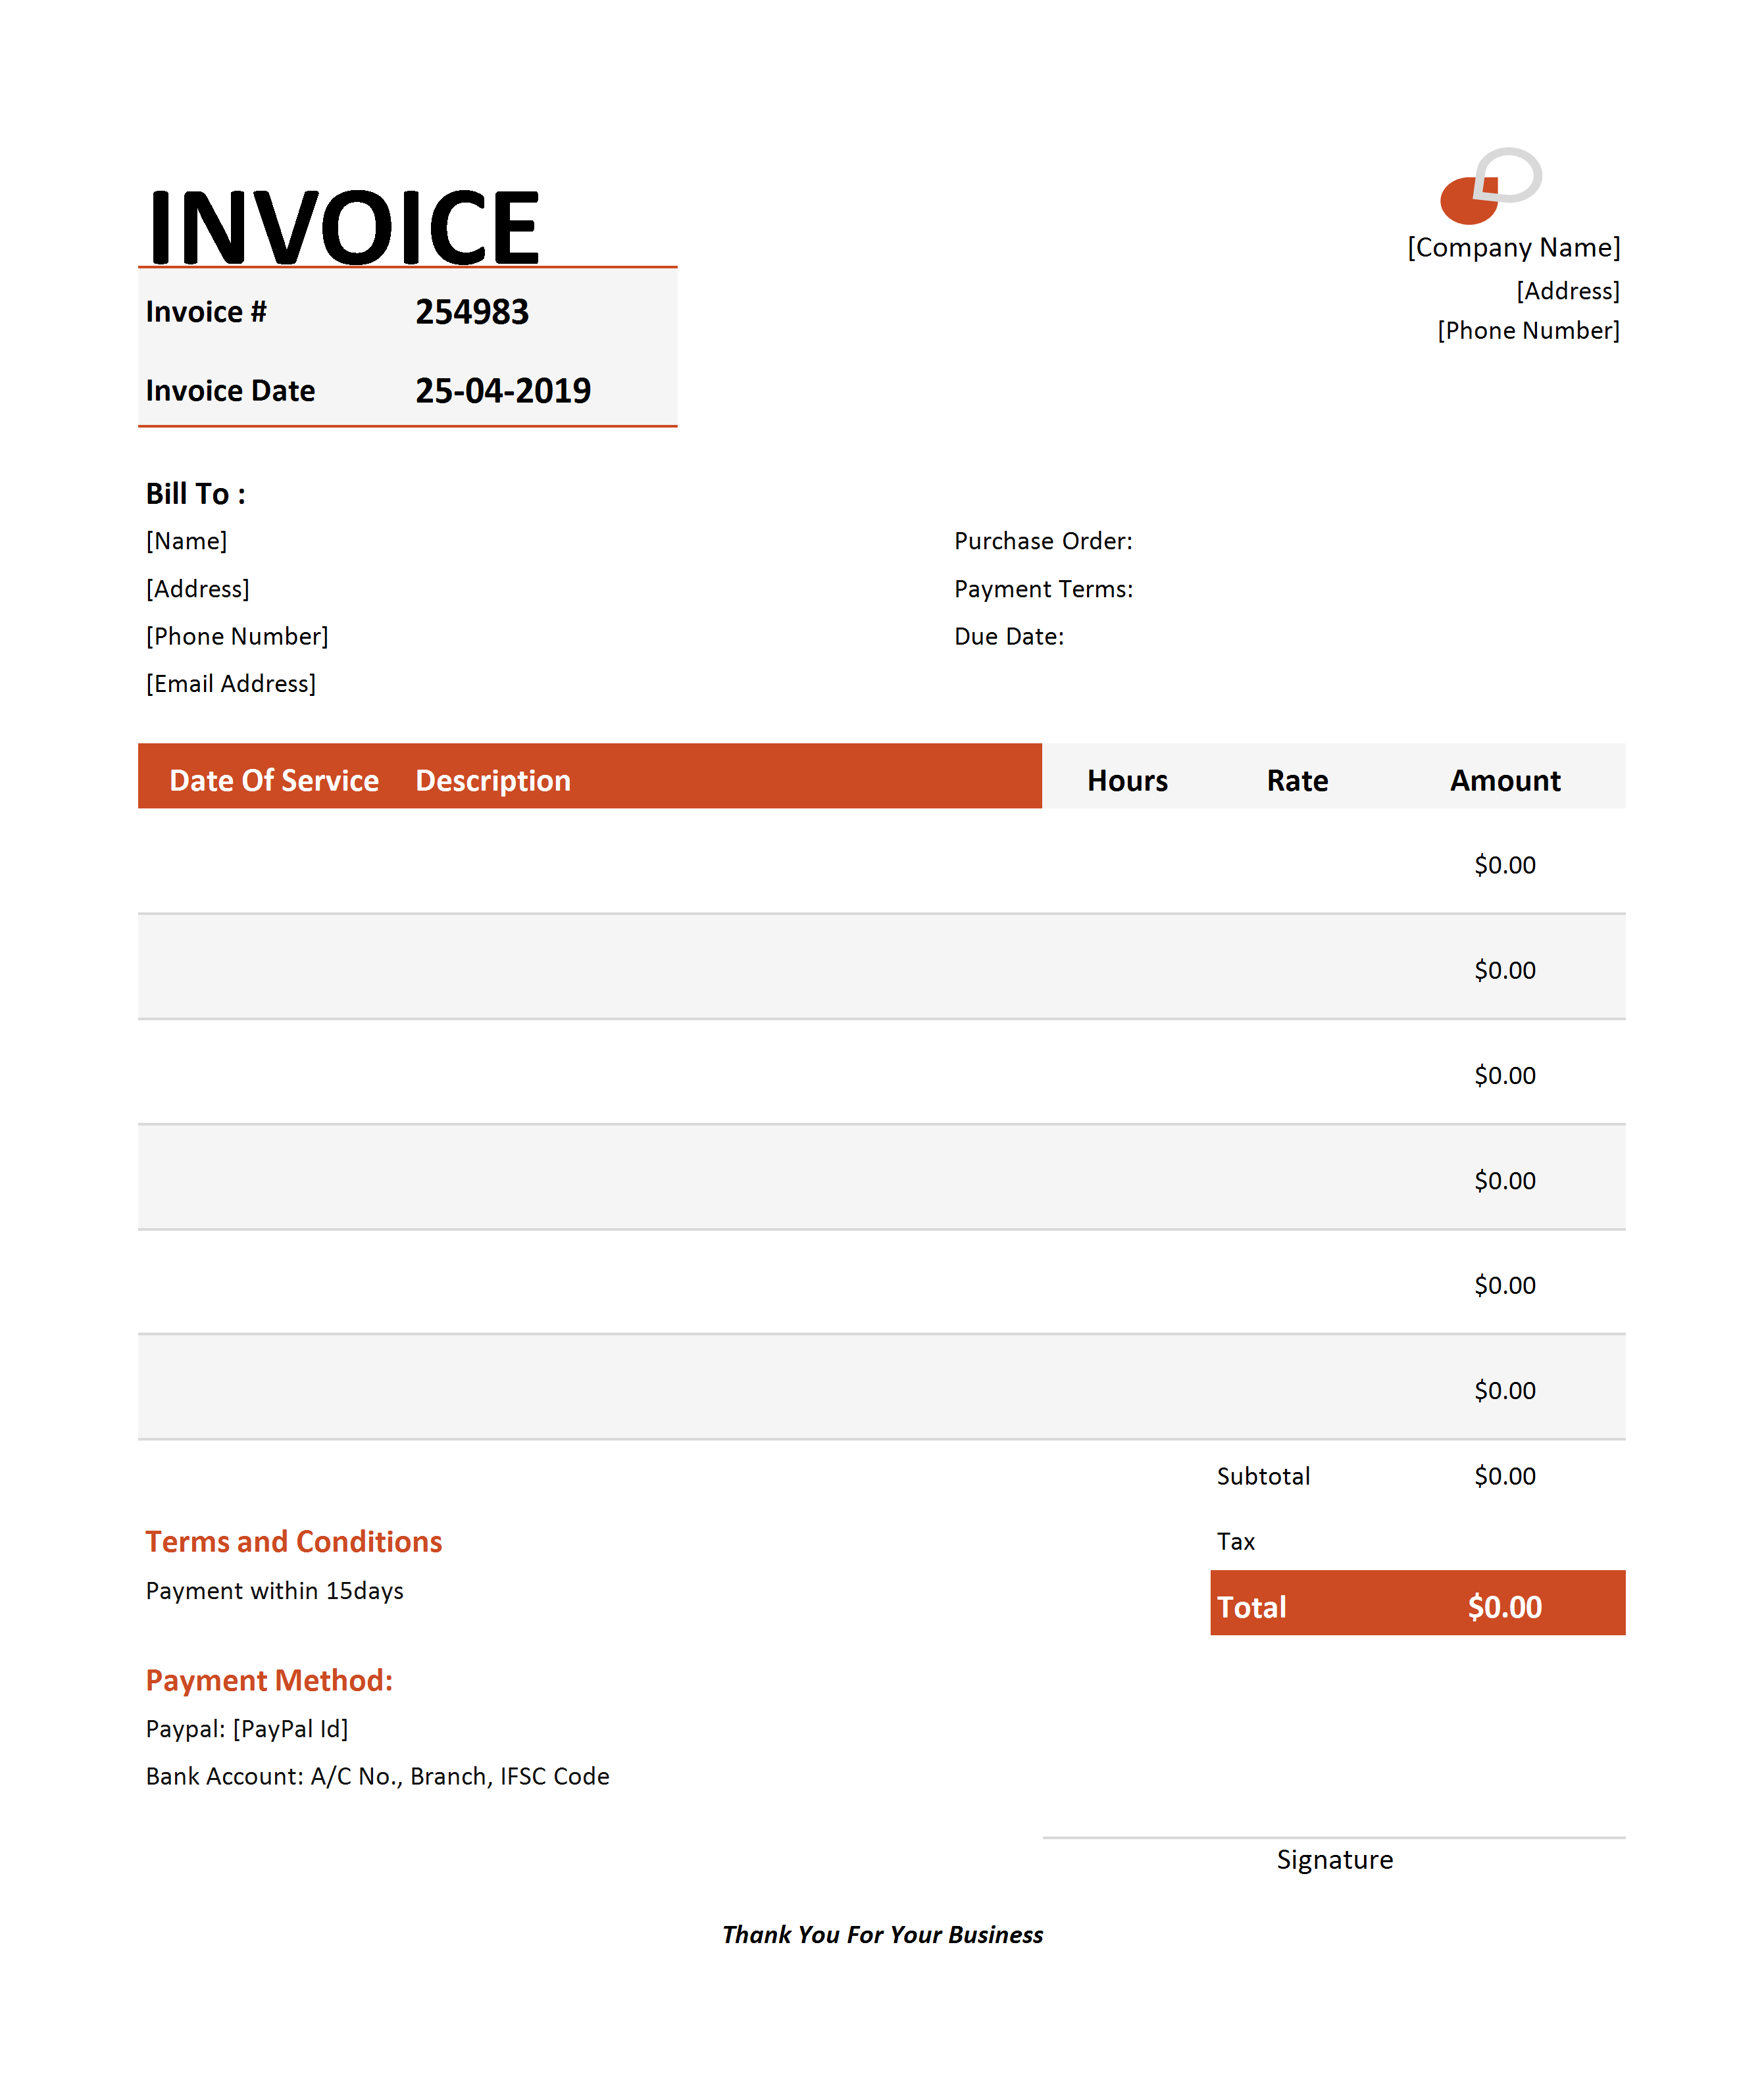The width and height of the screenshot is (1764, 2099).
Task: Click the sixth row's $0.00 amount
Action: 1505,1391
